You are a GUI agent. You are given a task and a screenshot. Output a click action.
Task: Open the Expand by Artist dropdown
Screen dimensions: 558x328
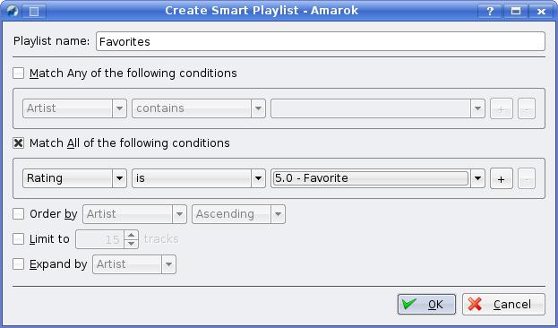(134, 264)
